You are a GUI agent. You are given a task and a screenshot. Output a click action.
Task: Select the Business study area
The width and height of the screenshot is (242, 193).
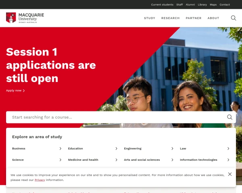pos(19,148)
